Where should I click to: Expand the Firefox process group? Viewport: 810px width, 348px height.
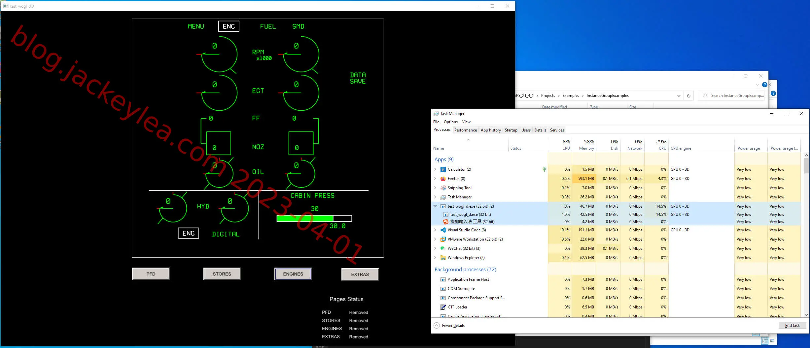click(x=435, y=179)
